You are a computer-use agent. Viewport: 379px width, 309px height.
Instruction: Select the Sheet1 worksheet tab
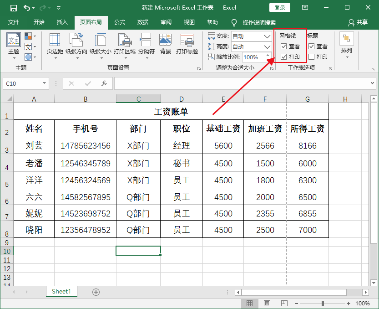pyautogui.click(x=61, y=291)
